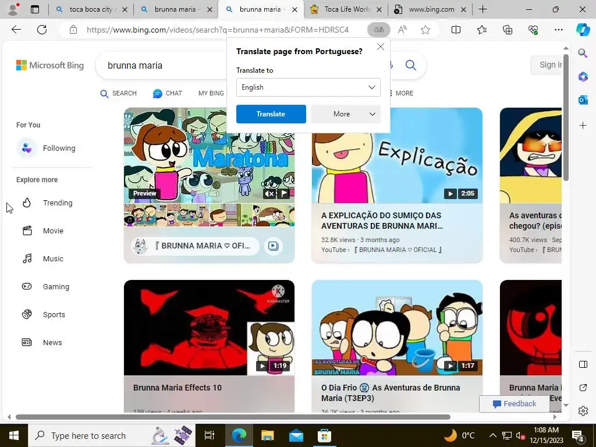
Task: Switch to the Toca Life World tab
Action: point(346,9)
